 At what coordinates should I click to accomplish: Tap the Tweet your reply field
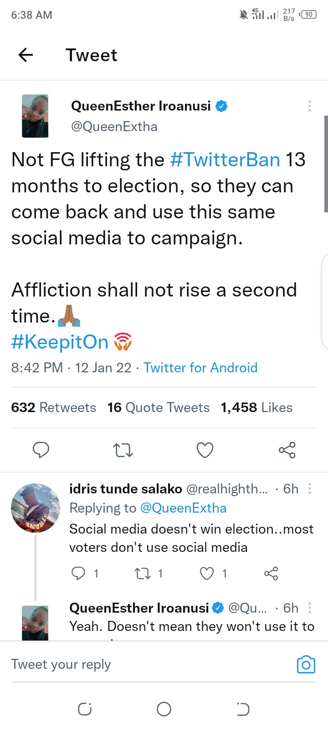137,664
